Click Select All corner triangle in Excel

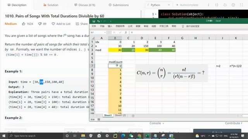(x=93, y=38)
